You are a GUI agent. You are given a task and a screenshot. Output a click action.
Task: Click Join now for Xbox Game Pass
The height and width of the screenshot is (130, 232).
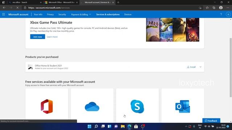[38, 37]
